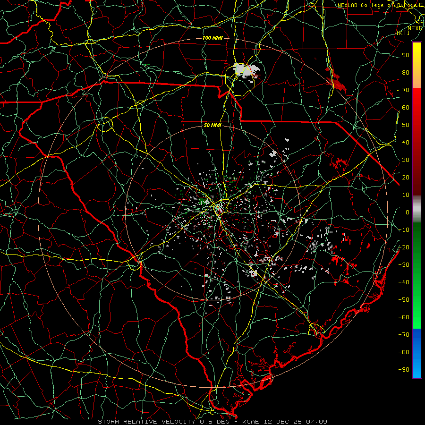Screen dimensions: 425x425
Task: Click the "100 NMI" range ring label
Action: click(212, 38)
